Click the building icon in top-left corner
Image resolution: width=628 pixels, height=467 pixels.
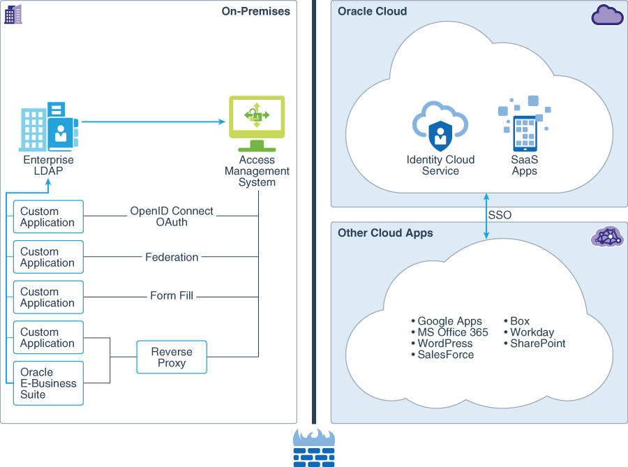(x=15, y=13)
